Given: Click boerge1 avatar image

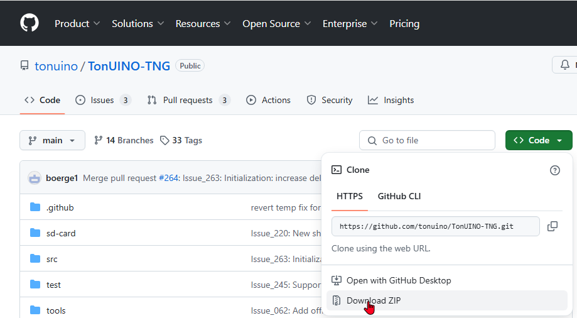Looking at the screenshot, I should tap(35, 178).
